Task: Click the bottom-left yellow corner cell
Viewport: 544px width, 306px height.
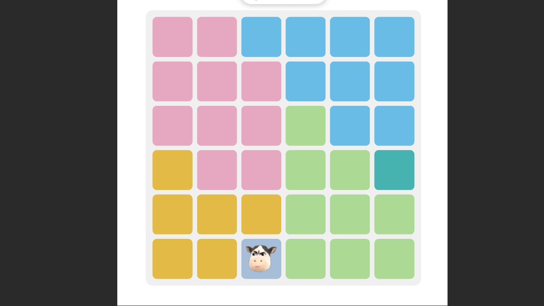Action: (x=173, y=259)
